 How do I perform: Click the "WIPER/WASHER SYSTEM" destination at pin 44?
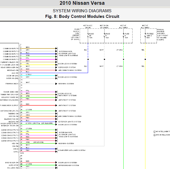(69, 165)
